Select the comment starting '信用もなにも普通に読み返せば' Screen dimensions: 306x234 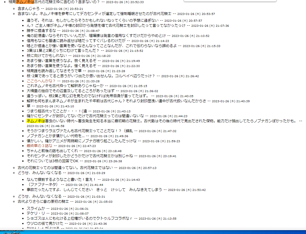coord(76,41)
